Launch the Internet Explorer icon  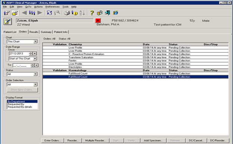(x=115, y=13)
